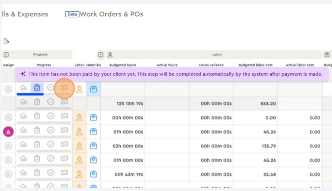332x191 pixels.
Task: Click the blue progress bar in first row
Action: [30, 94]
